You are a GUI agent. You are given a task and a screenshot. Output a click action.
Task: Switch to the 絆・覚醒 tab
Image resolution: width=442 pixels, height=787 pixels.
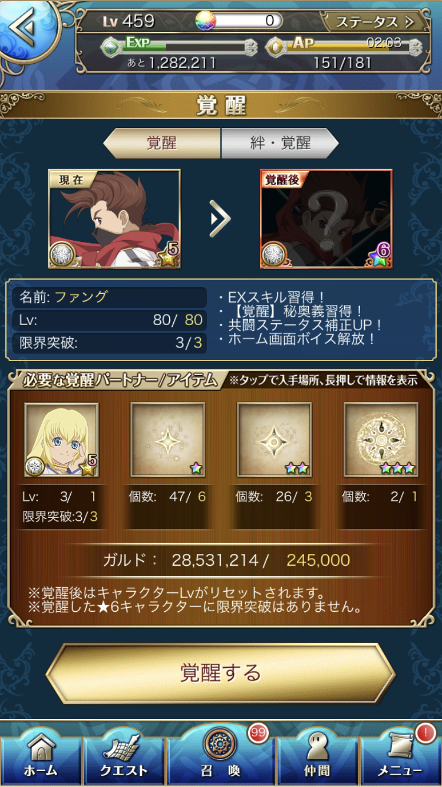click(x=280, y=143)
